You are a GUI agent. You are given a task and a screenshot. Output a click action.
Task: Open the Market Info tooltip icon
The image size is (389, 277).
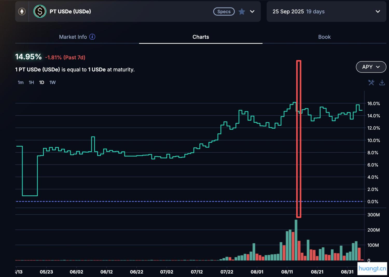pyautogui.click(x=92, y=37)
